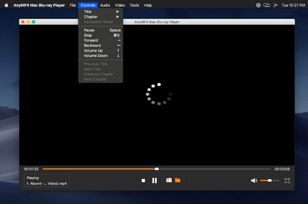This screenshot has height=204, width=308.
Task: Click the stop playback button in the player
Action: tap(143, 180)
